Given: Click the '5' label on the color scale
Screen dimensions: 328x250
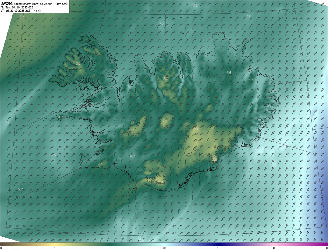Looking at the screenshot, I should [109, 248].
